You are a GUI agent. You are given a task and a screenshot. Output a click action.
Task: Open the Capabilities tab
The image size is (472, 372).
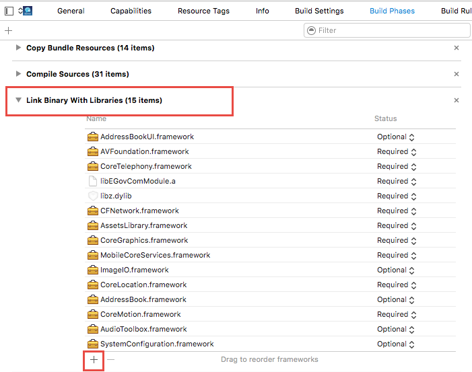coord(131,11)
